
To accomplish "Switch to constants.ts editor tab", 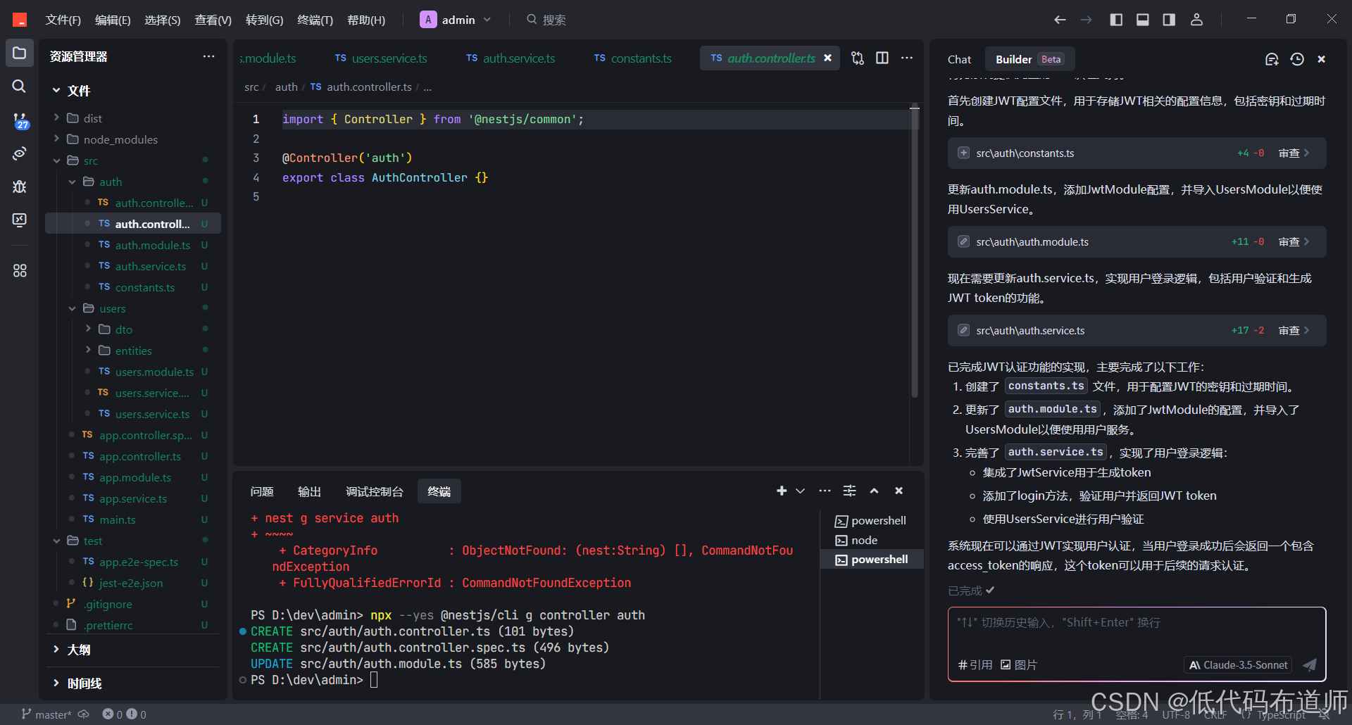I will 633,58.
